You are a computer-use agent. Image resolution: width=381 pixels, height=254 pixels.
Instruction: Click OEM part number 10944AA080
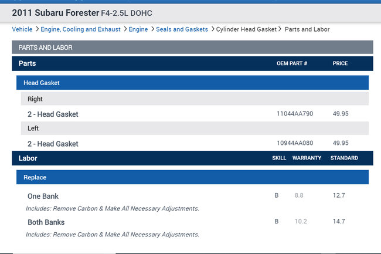[x=295, y=143]
